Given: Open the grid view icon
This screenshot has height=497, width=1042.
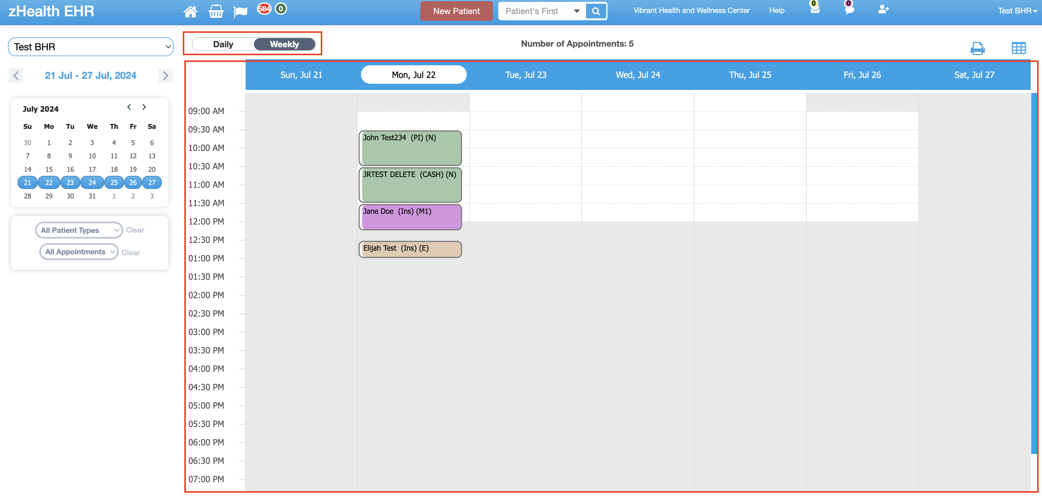Looking at the screenshot, I should click(x=1018, y=48).
